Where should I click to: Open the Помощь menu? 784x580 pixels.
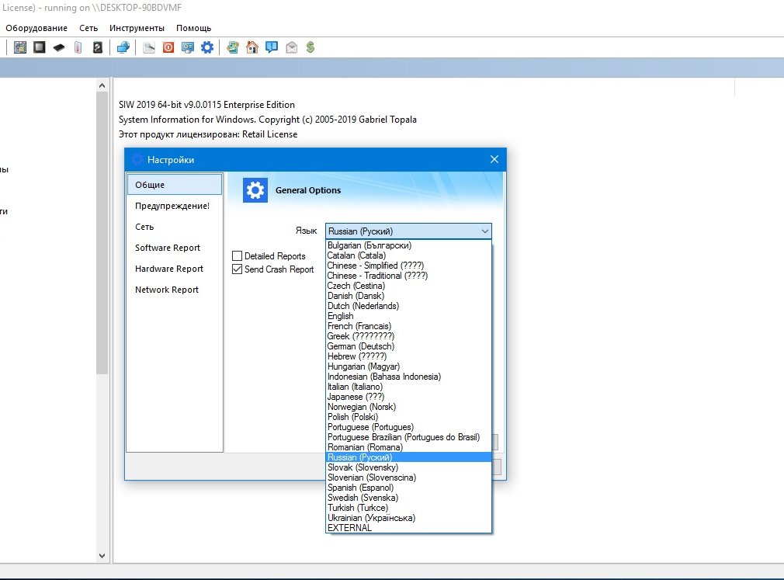(193, 28)
